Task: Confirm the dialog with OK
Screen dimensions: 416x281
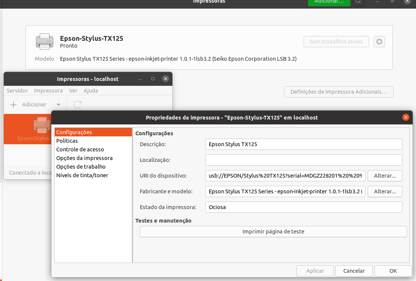Action: tap(393, 271)
